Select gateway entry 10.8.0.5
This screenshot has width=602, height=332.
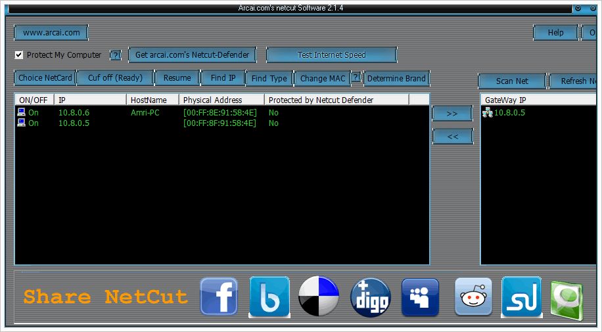point(509,112)
